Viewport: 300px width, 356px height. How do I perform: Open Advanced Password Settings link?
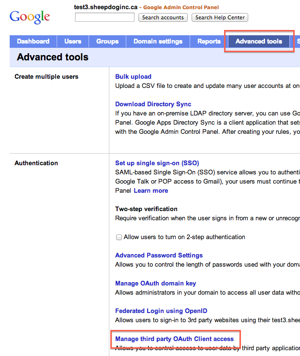(159, 255)
